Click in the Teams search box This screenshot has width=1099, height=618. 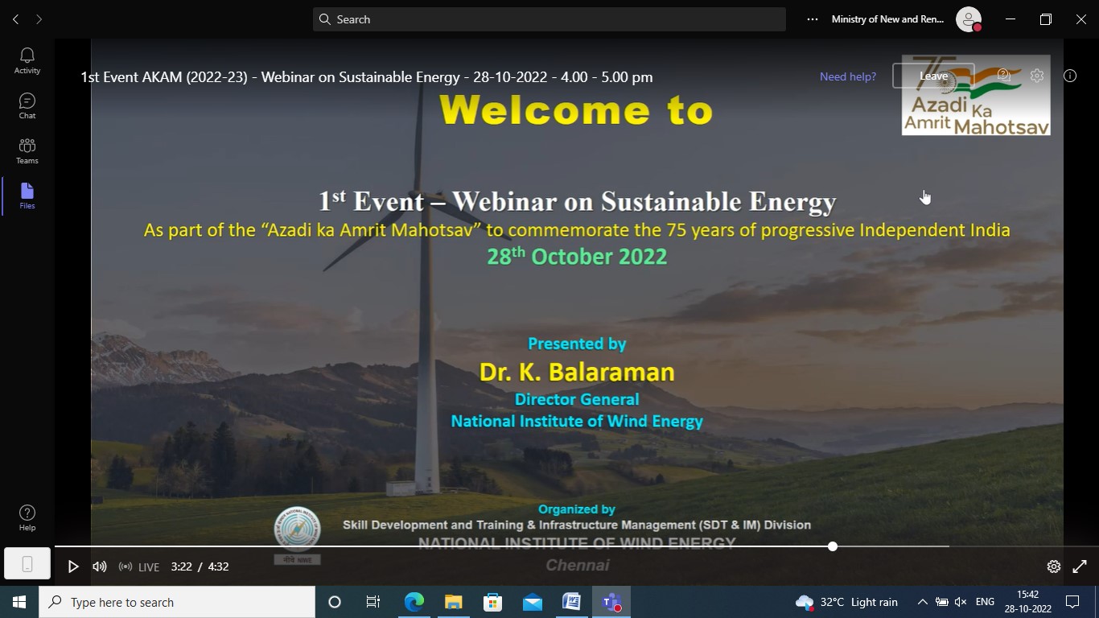coord(549,19)
